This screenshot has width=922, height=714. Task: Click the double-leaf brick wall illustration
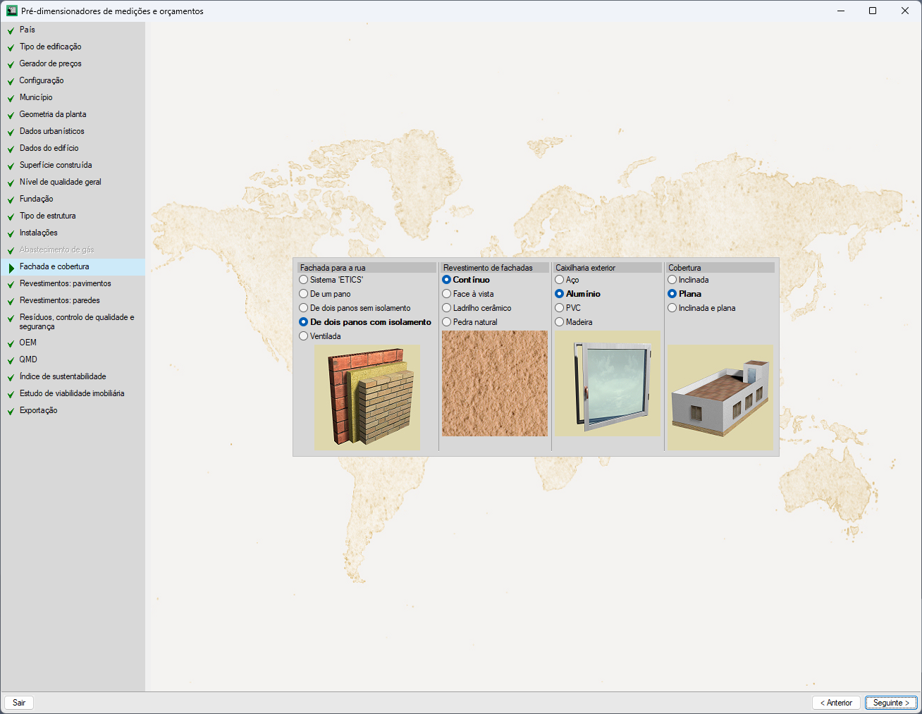367,398
